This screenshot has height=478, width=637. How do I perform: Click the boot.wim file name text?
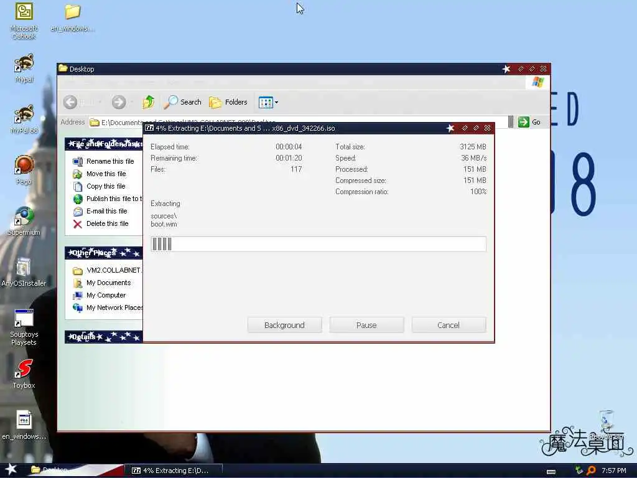pyautogui.click(x=164, y=224)
